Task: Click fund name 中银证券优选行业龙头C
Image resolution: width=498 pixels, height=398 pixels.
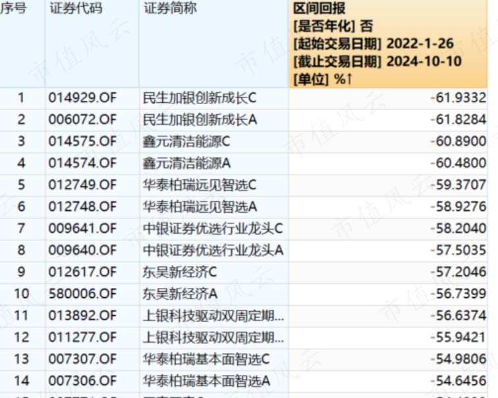Action: coord(213,228)
